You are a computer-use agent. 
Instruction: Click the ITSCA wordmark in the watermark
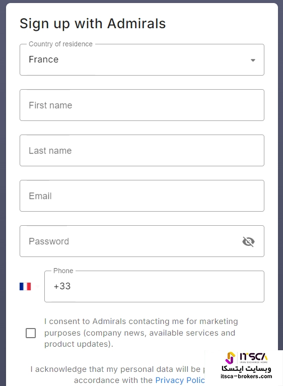[253, 357]
